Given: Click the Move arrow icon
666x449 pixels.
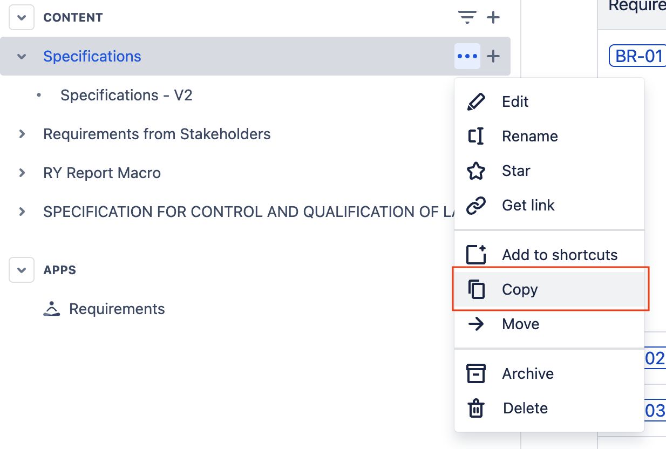Looking at the screenshot, I should coord(476,324).
